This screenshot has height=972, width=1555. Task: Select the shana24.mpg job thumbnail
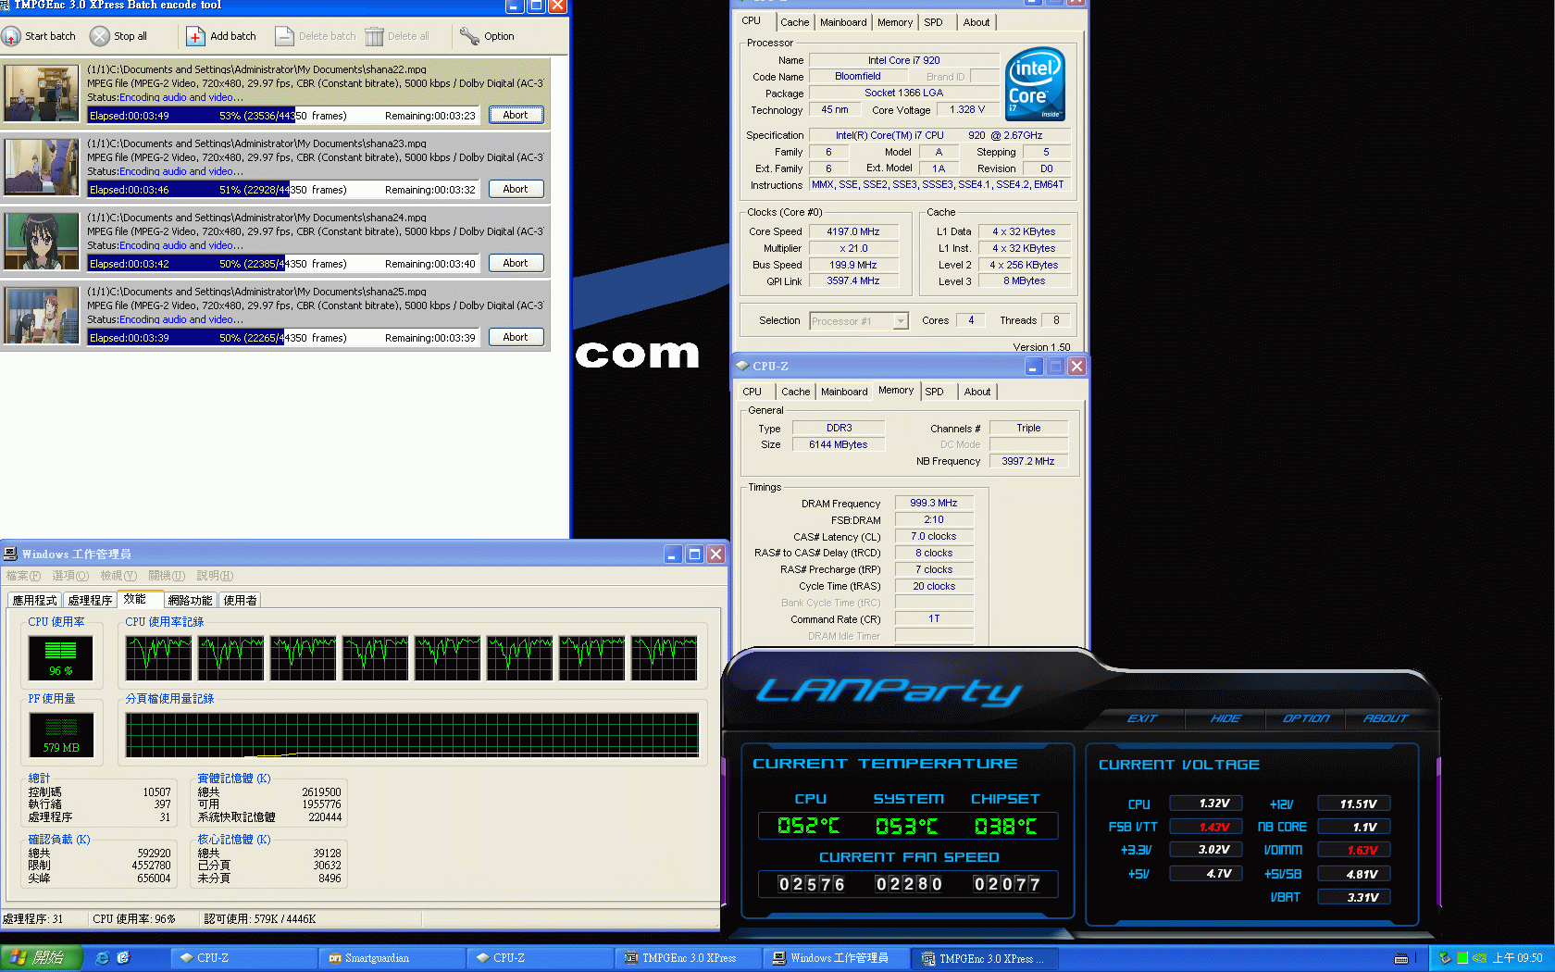coord(42,241)
